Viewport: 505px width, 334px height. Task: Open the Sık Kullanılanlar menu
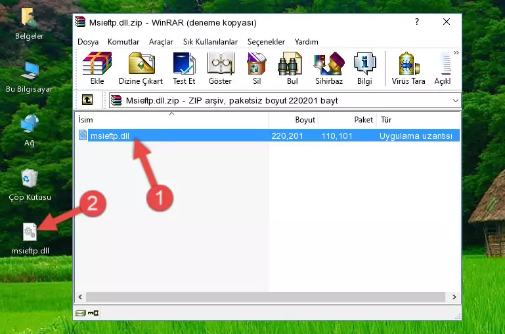click(210, 42)
